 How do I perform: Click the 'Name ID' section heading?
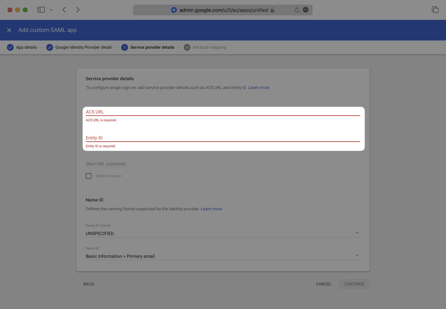point(94,200)
